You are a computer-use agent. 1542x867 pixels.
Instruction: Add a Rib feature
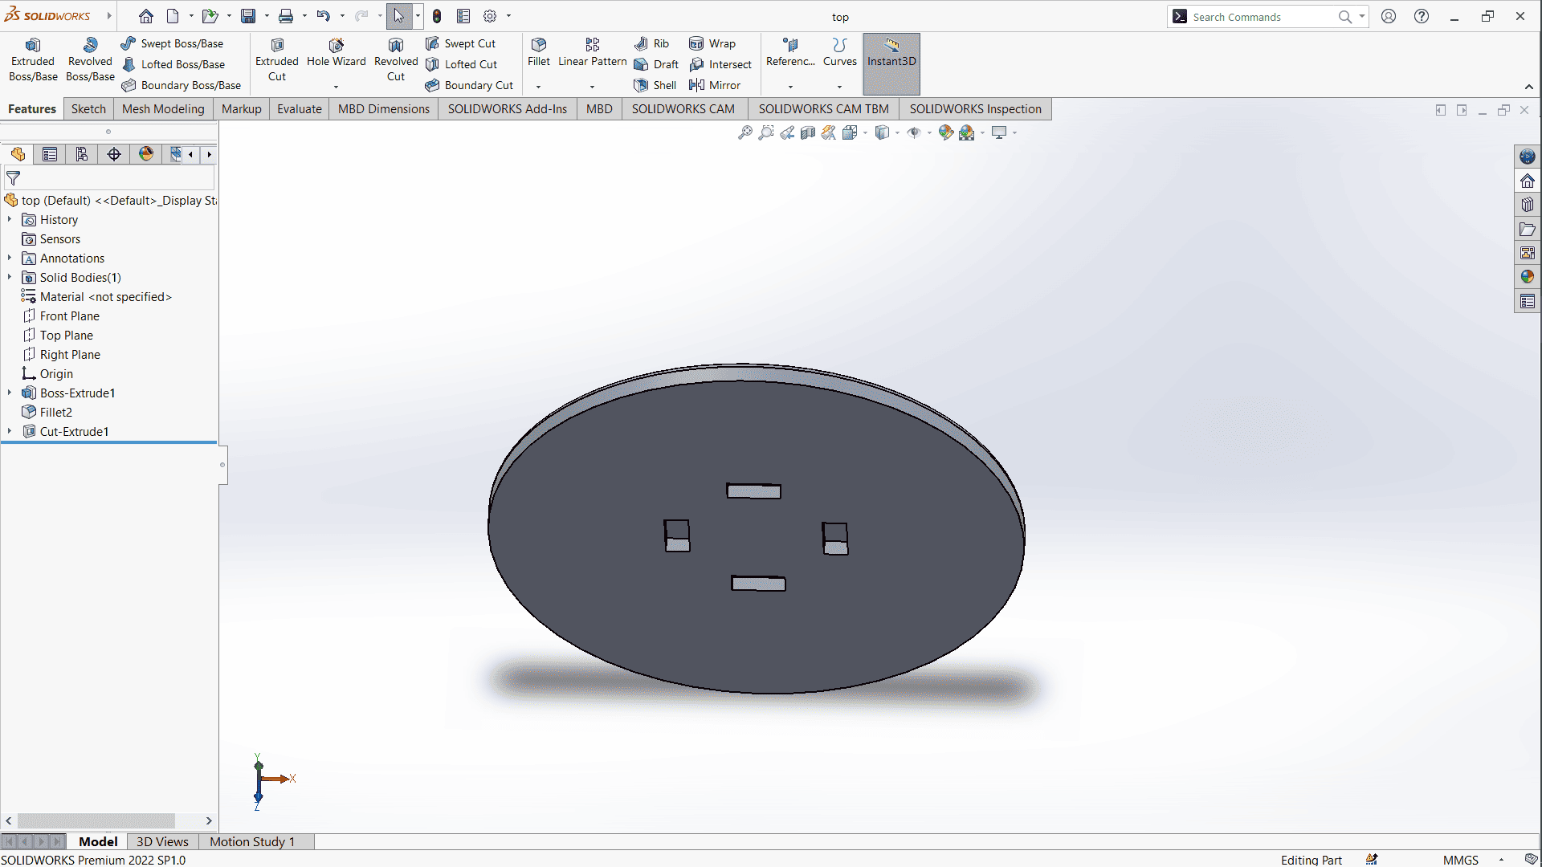coord(651,43)
